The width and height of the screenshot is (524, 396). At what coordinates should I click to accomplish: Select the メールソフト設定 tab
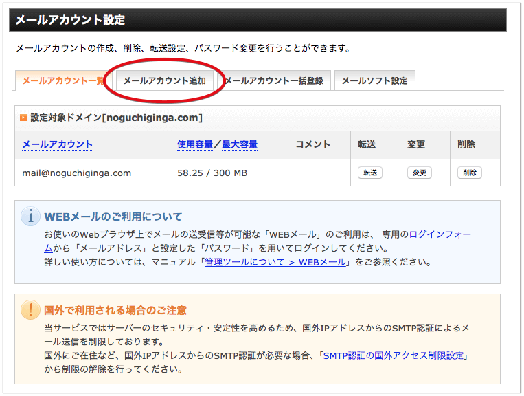(x=374, y=80)
